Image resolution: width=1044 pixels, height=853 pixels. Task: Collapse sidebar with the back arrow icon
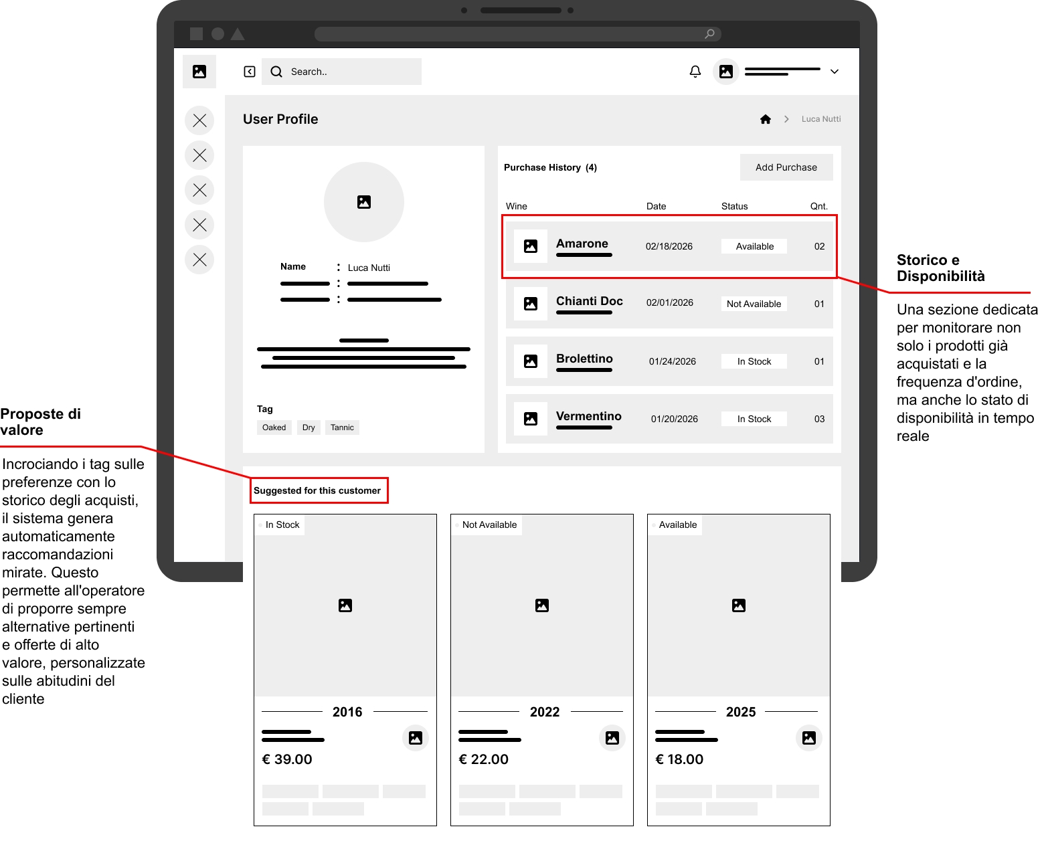250,72
